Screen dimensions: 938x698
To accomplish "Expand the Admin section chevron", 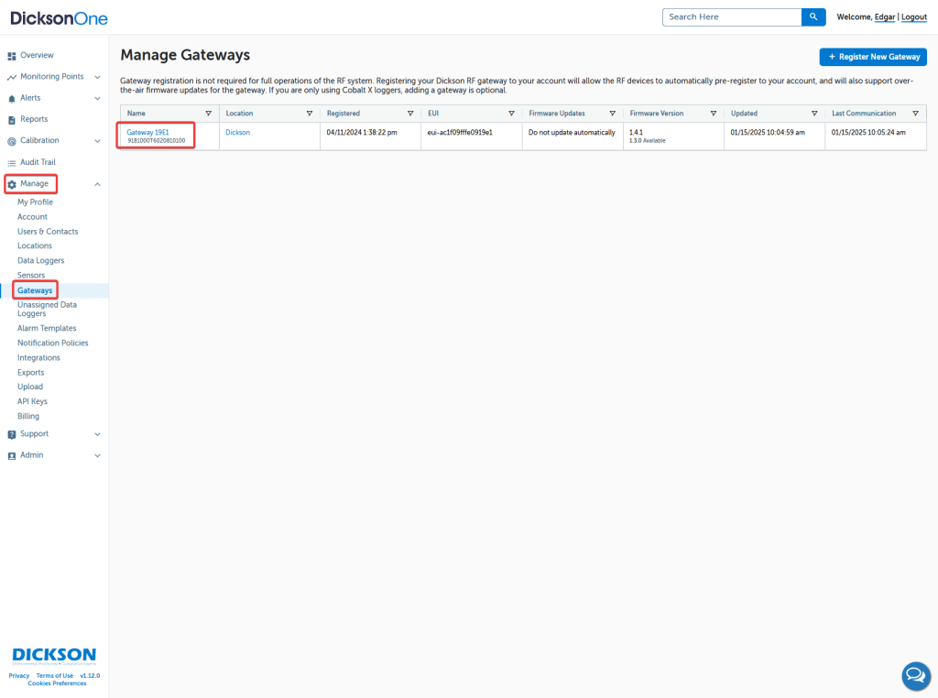I will click(97, 455).
